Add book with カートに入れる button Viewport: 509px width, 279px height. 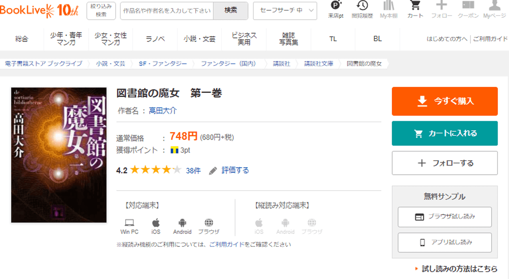point(445,133)
